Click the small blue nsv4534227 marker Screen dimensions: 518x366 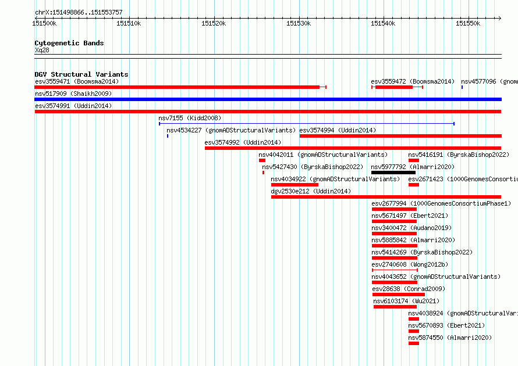tap(168, 136)
